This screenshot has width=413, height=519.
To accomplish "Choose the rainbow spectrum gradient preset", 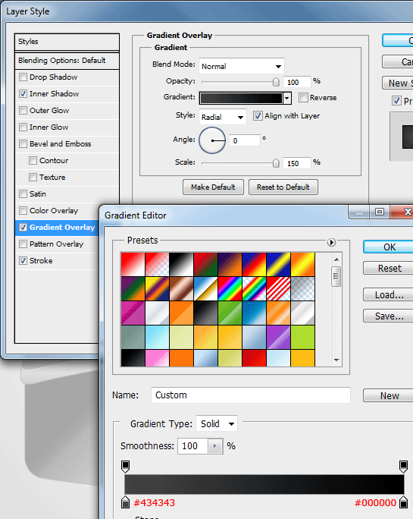I will tap(230, 288).
